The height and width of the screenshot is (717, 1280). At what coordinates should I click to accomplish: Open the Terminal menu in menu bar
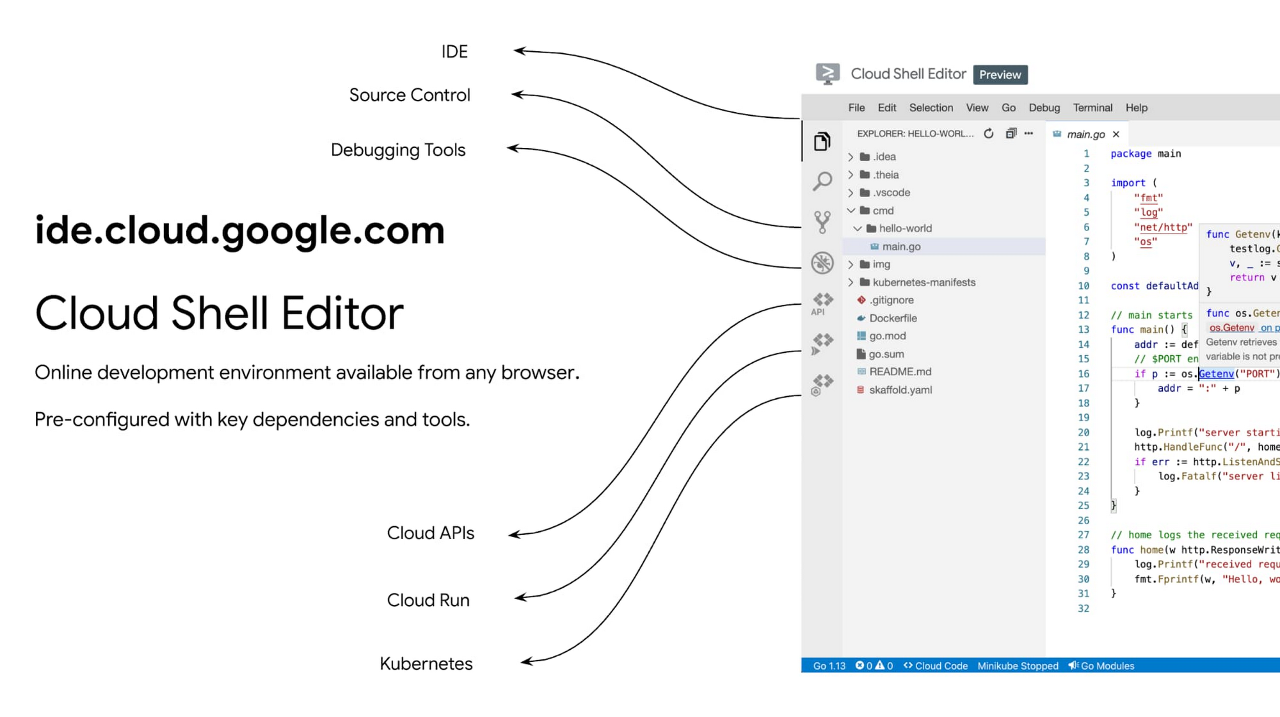click(1092, 108)
